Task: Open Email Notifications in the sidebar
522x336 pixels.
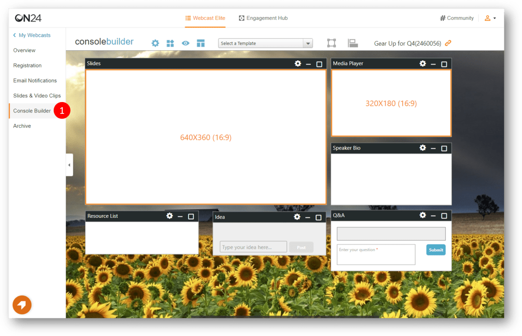Action: pos(35,81)
